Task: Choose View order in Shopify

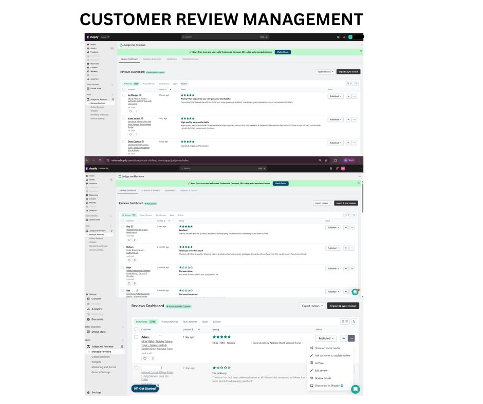Action: point(327,386)
